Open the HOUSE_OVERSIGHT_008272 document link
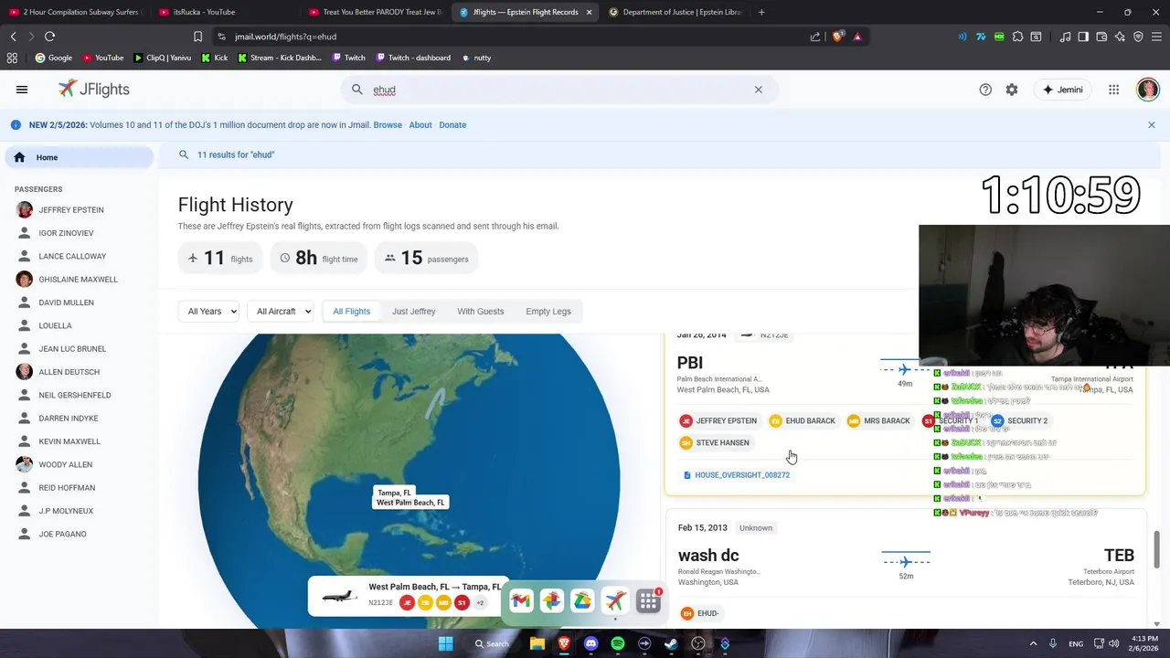 pyautogui.click(x=737, y=475)
